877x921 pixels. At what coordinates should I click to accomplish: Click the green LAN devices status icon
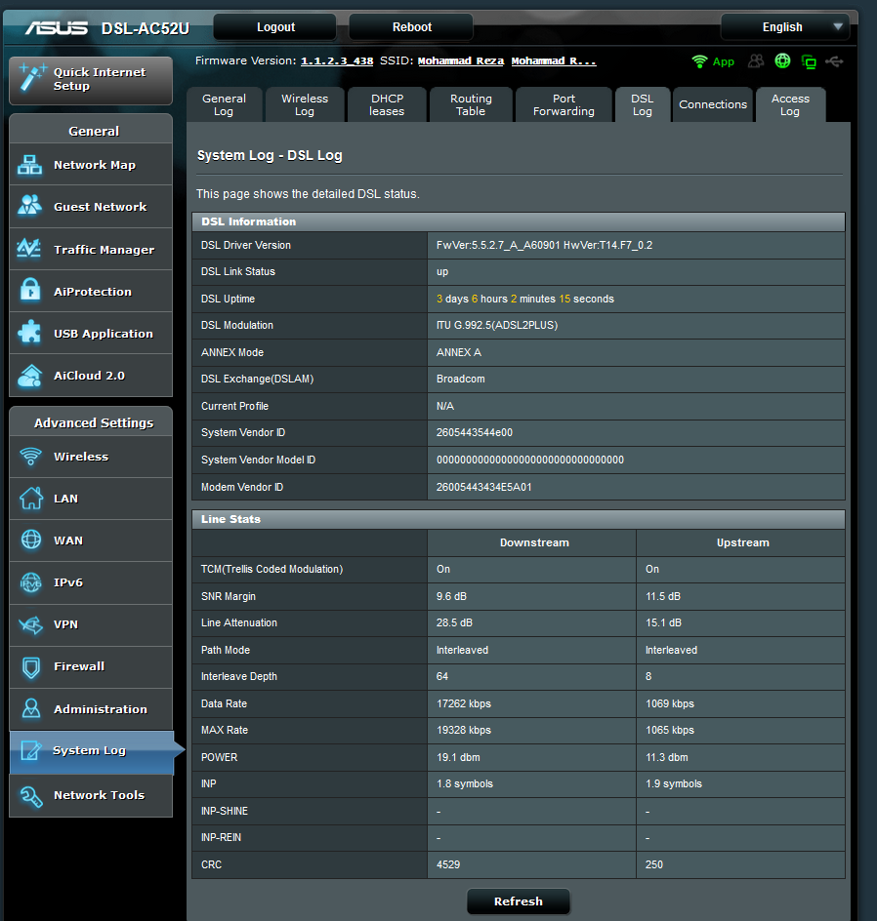click(x=809, y=61)
